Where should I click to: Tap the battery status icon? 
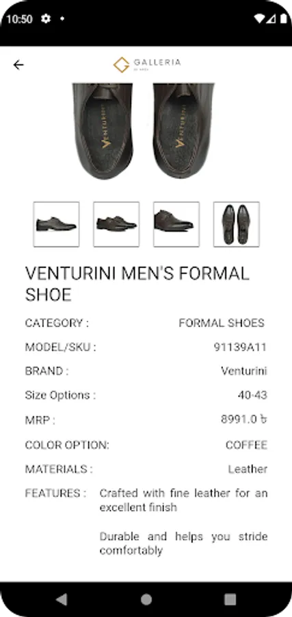[x=283, y=19]
